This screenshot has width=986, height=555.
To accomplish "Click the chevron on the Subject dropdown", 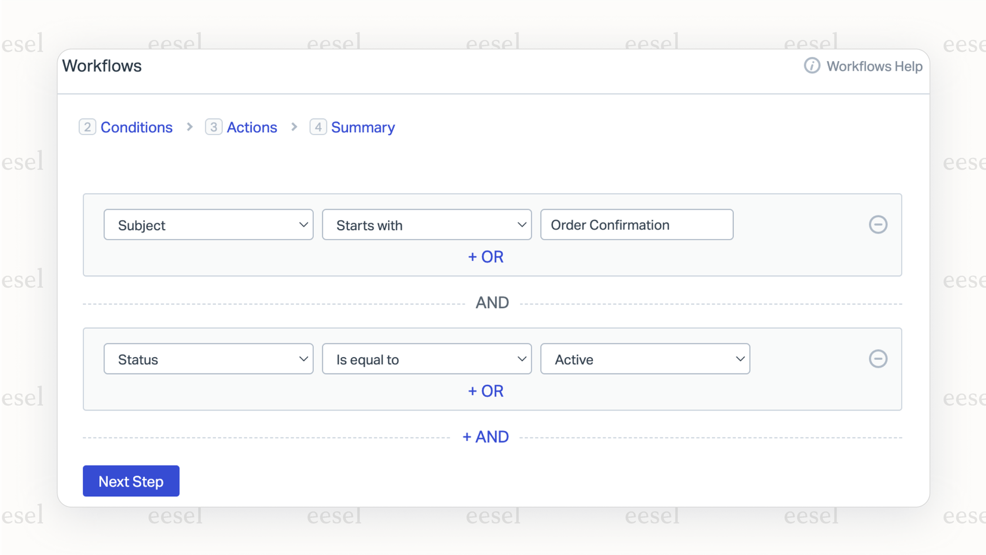I will click(x=303, y=224).
